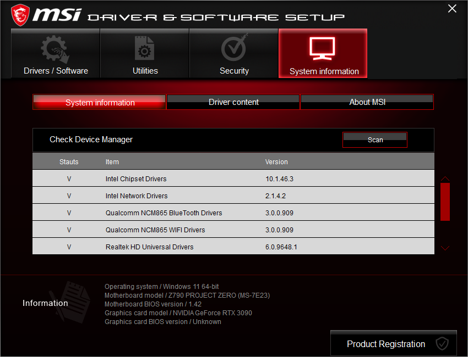Select the Intel Chipset Drivers row
The image size is (468, 357).
click(136, 178)
